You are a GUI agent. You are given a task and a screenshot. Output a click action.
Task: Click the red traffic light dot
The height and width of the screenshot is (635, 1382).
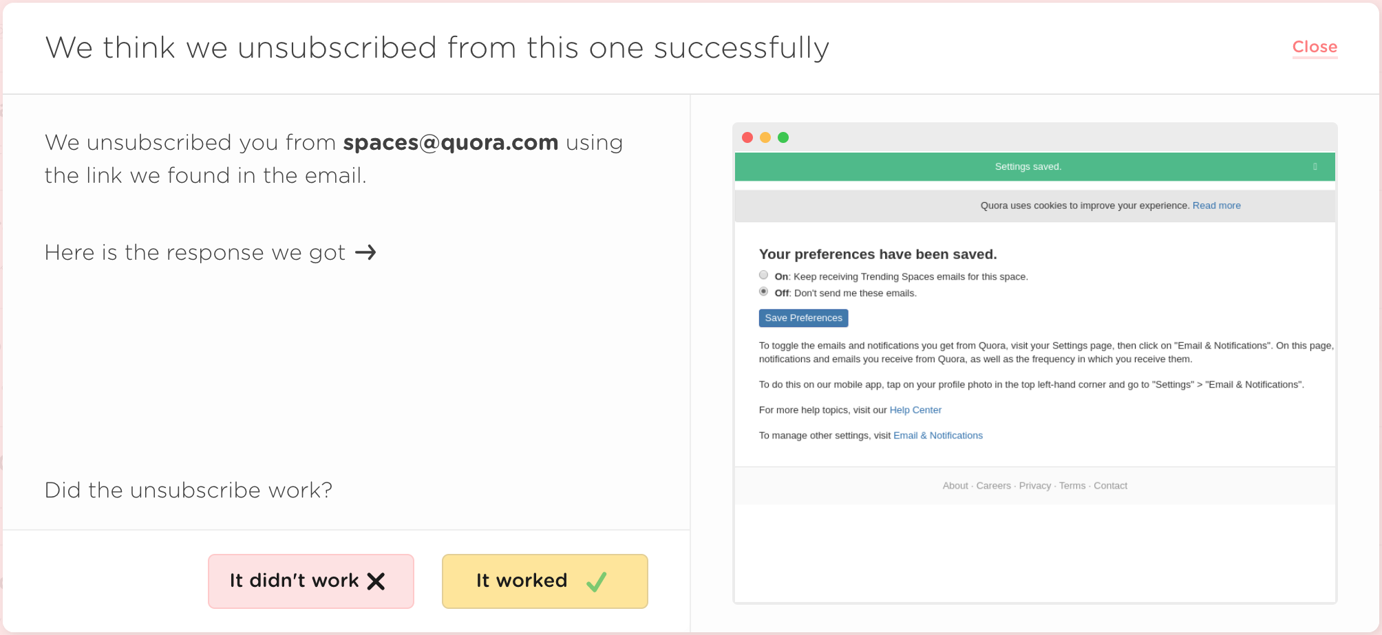tap(747, 137)
